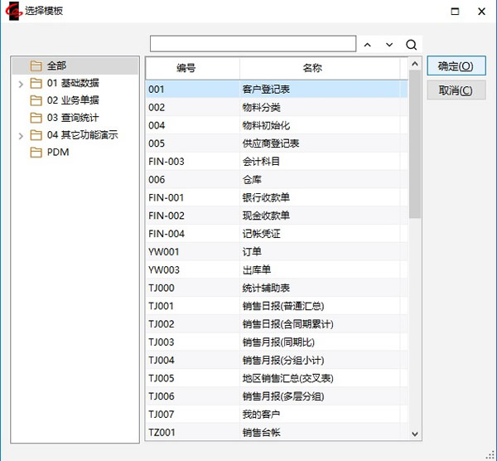Expand the 04 其它功能演示 tree node

[20, 135]
